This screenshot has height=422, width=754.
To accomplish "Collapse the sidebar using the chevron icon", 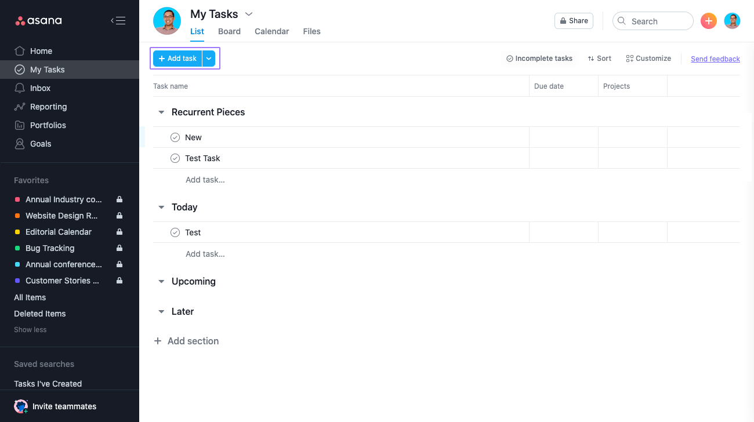I will (x=118, y=20).
